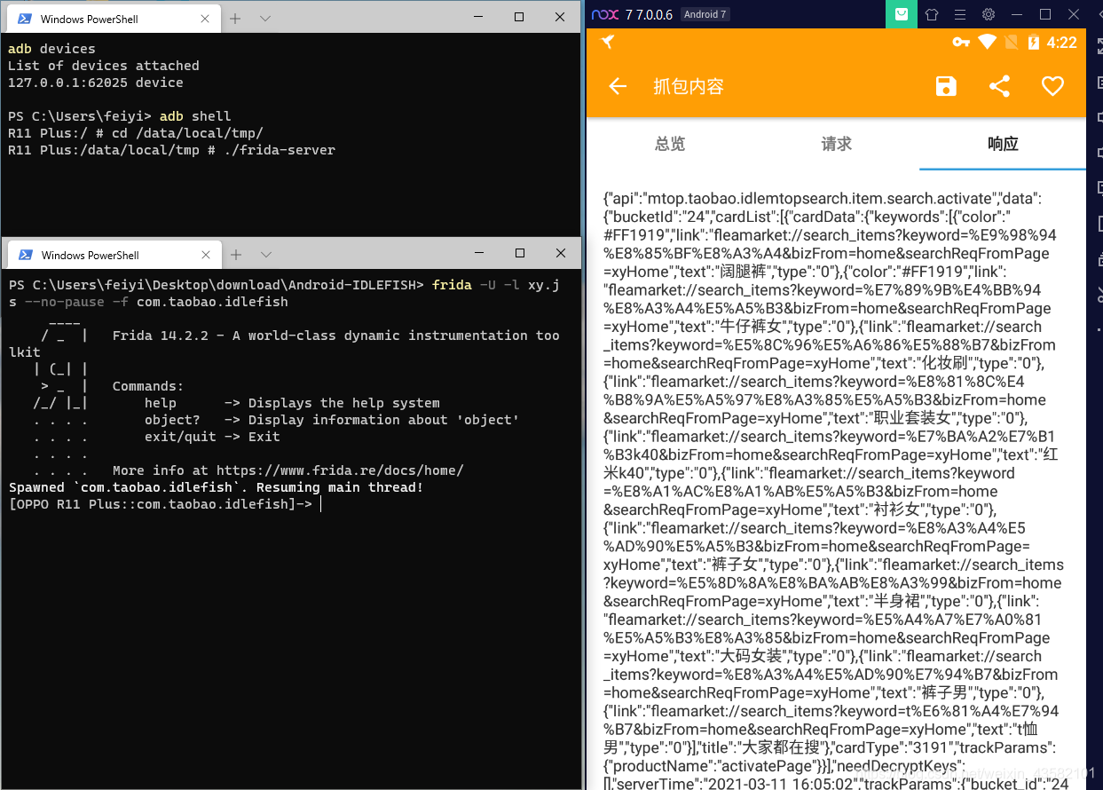Add a new tab in the upper PowerShell window
Screen dimensions: 1103x790
click(x=236, y=18)
